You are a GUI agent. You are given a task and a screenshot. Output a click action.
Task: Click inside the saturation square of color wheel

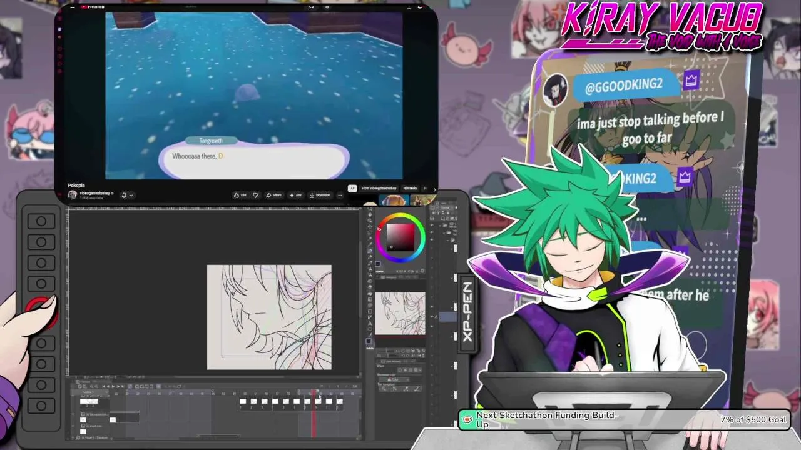tap(400, 237)
